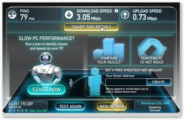This screenshot has width=184, height=120.
Task: Choose the New Server button
Action: pos(112,107)
